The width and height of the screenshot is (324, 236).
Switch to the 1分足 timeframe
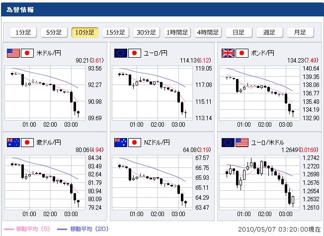tap(23, 32)
